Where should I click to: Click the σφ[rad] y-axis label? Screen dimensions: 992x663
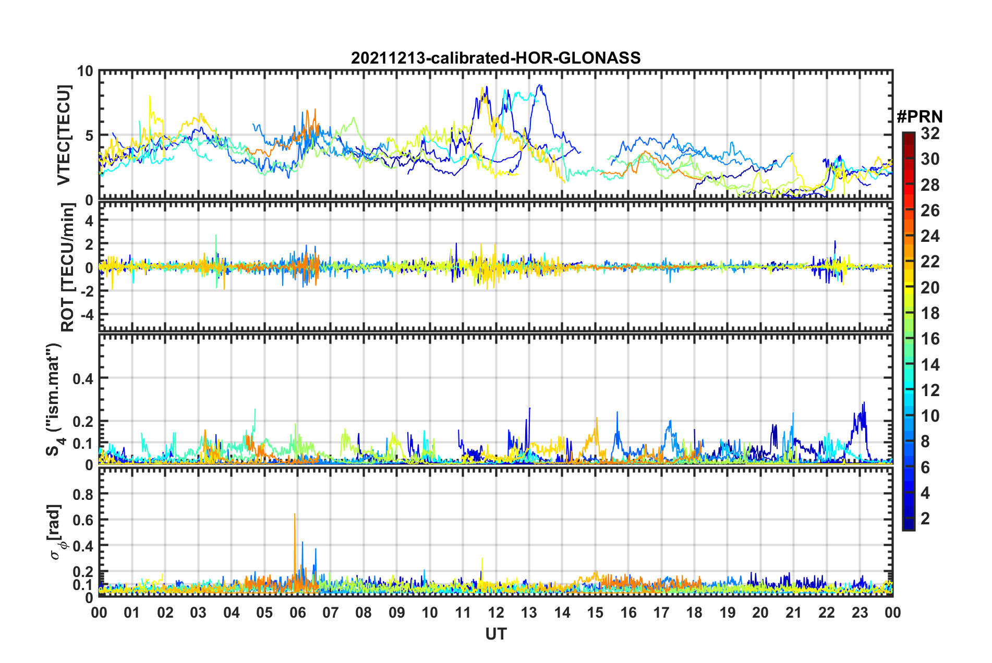(x=56, y=532)
